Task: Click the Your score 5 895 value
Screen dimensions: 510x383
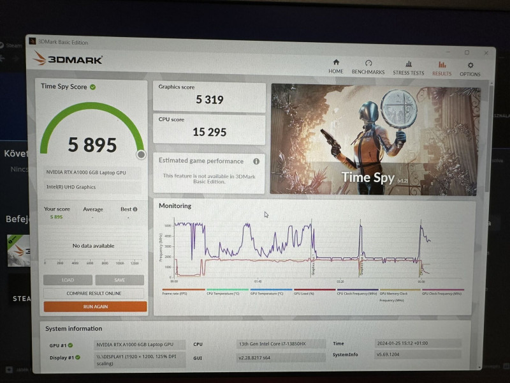Action: tap(56, 217)
